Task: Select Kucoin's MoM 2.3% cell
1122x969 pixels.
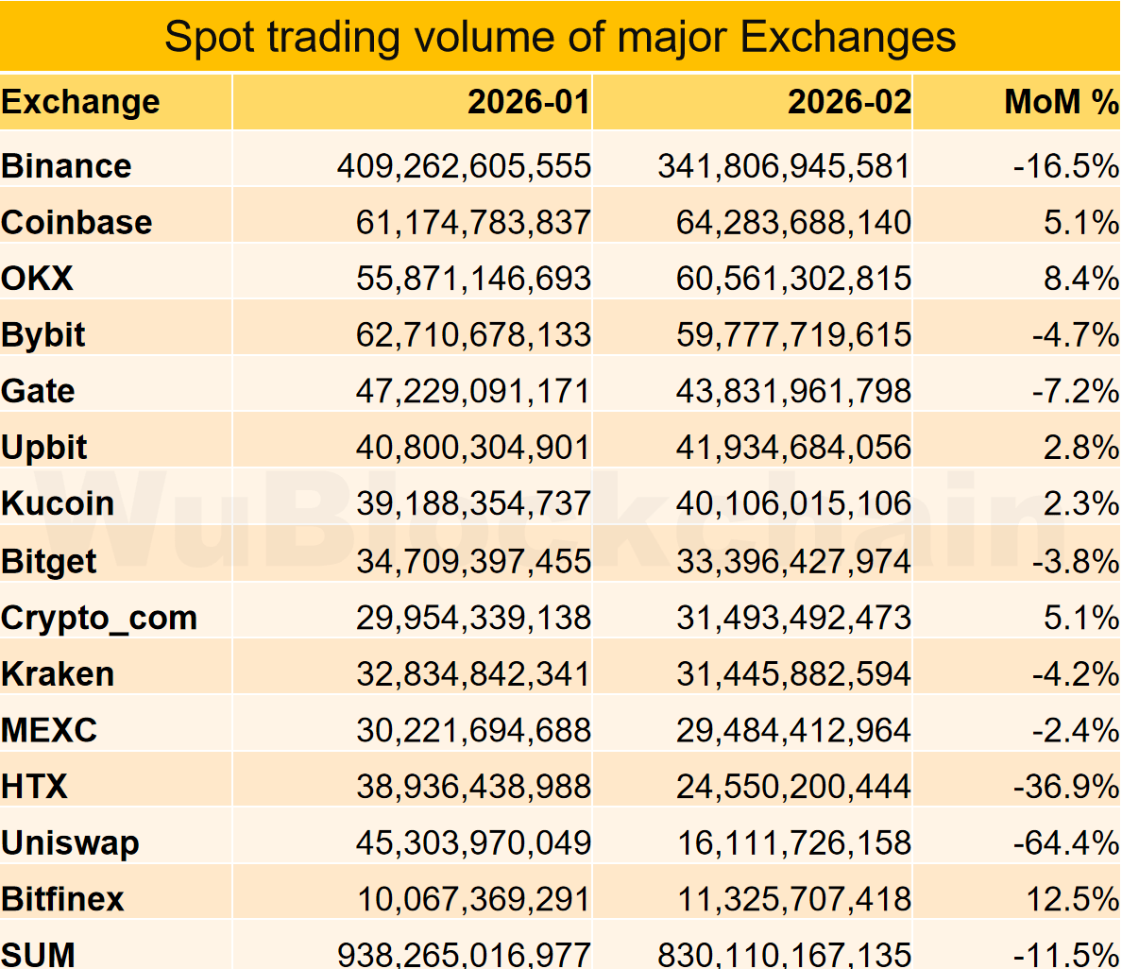Action: [1081, 503]
